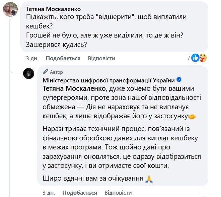This screenshot has width=221, height=197.
Task: Reply to Тетяна Москаленко's comment via Відповісти
Action: [x=101, y=58]
